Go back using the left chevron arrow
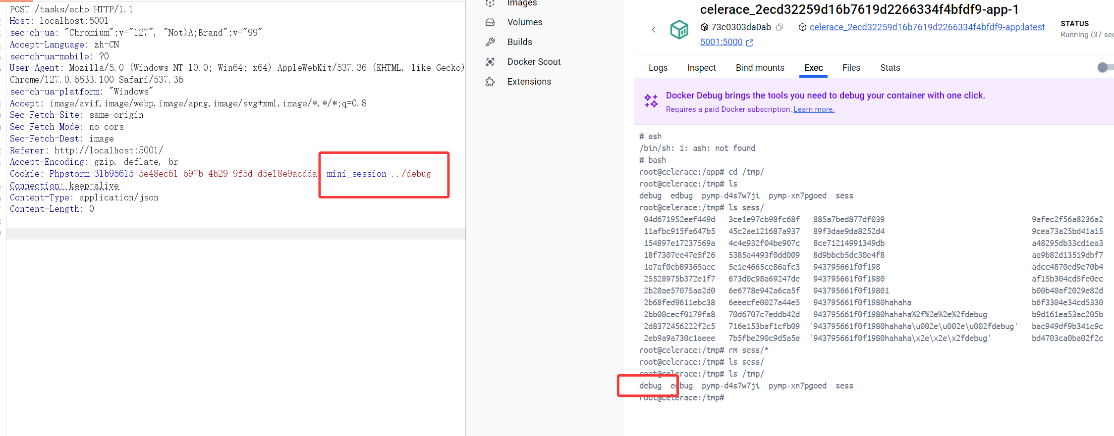This screenshot has height=436, width=1114. 654,30
